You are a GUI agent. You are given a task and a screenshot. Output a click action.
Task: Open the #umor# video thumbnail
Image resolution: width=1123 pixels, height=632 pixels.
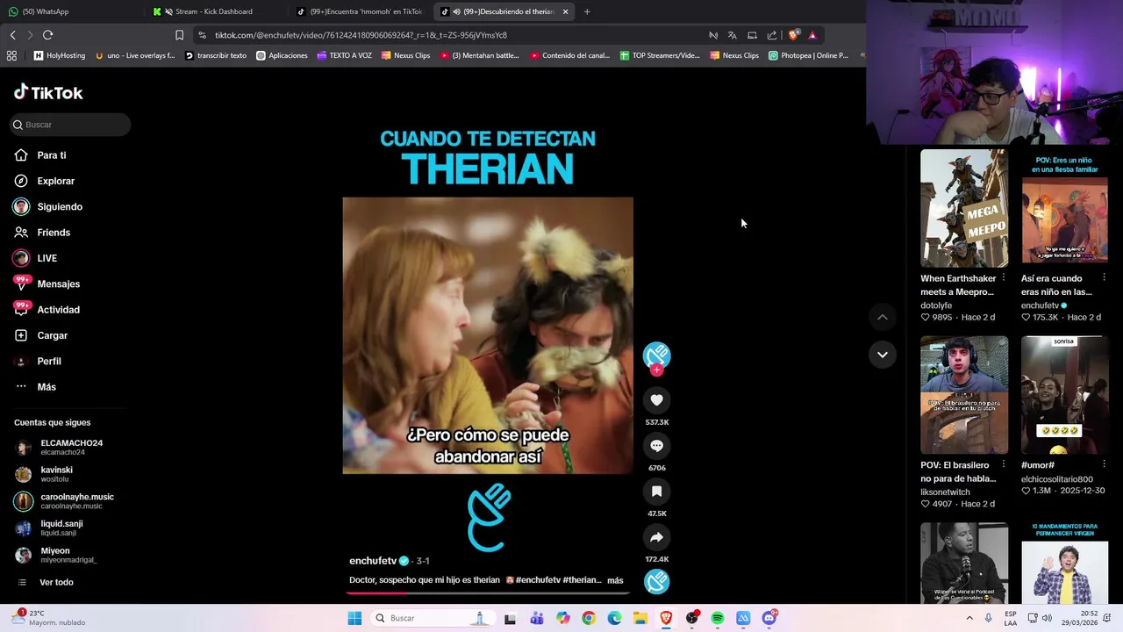(1064, 394)
